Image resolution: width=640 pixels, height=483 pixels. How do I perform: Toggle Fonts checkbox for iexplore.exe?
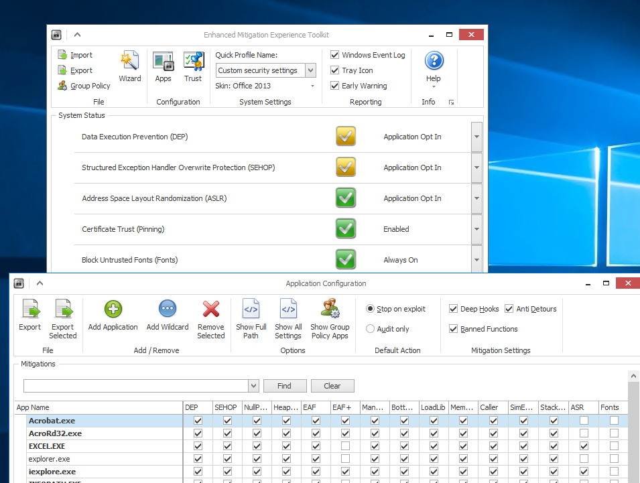(614, 471)
